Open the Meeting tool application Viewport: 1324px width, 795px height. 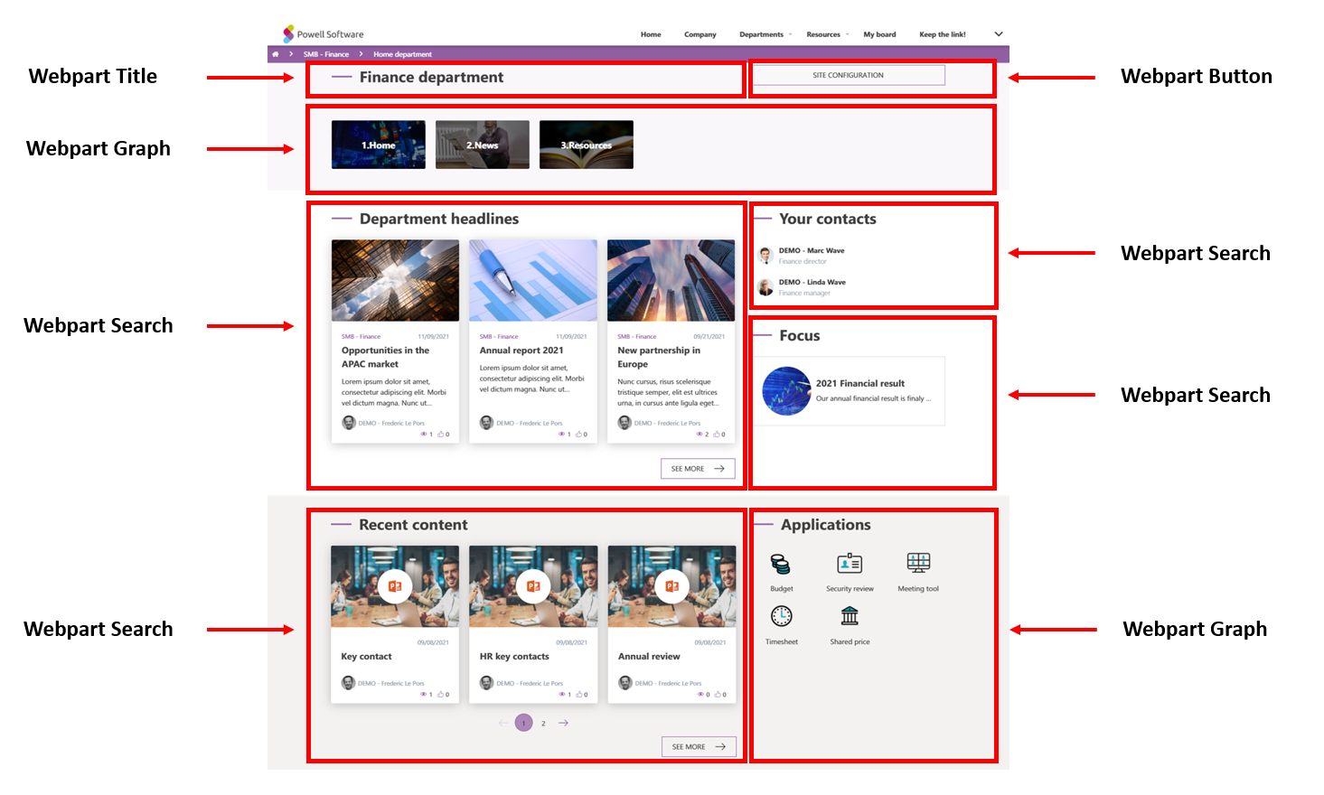[918, 563]
